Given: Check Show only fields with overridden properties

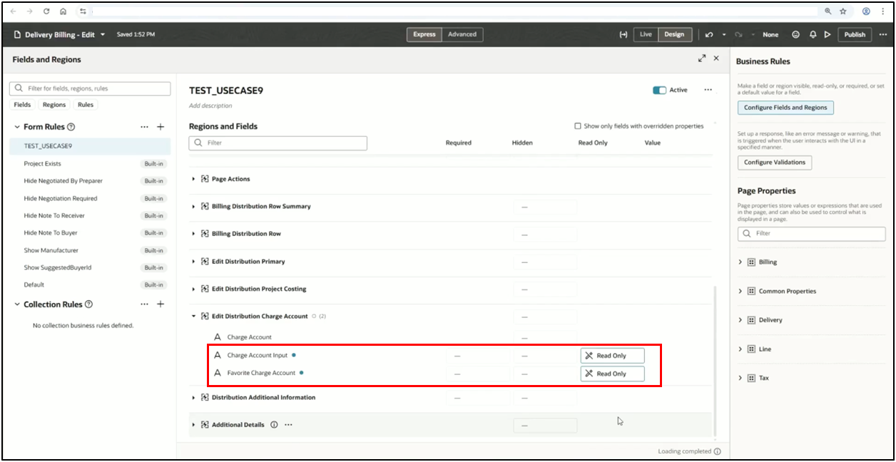Looking at the screenshot, I should tap(578, 126).
